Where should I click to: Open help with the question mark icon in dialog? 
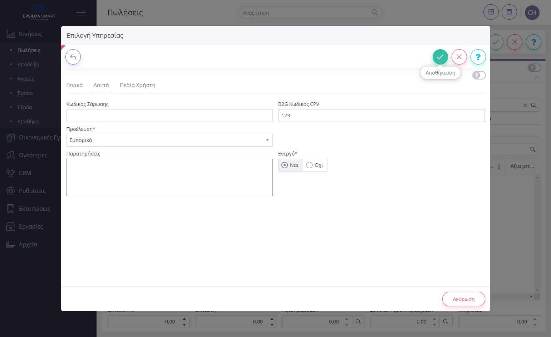click(x=478, y=57)
